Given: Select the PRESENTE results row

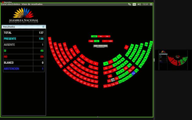Looking at the screenshot, I should tap(24, 39).
